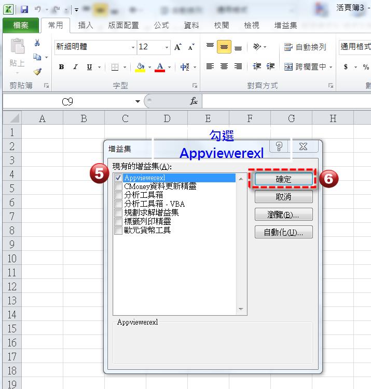Open the Excel application icon menu
Screen dimensions: 371x389
(x=8, y=9)
